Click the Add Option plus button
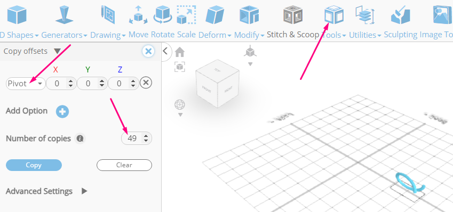Screen dimensions: 453x212 [62, 111]
